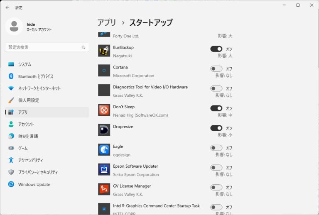Screen dimensions: 319x215
Task: Click the Don't Sleep app icon
Action: coord(104,110)
